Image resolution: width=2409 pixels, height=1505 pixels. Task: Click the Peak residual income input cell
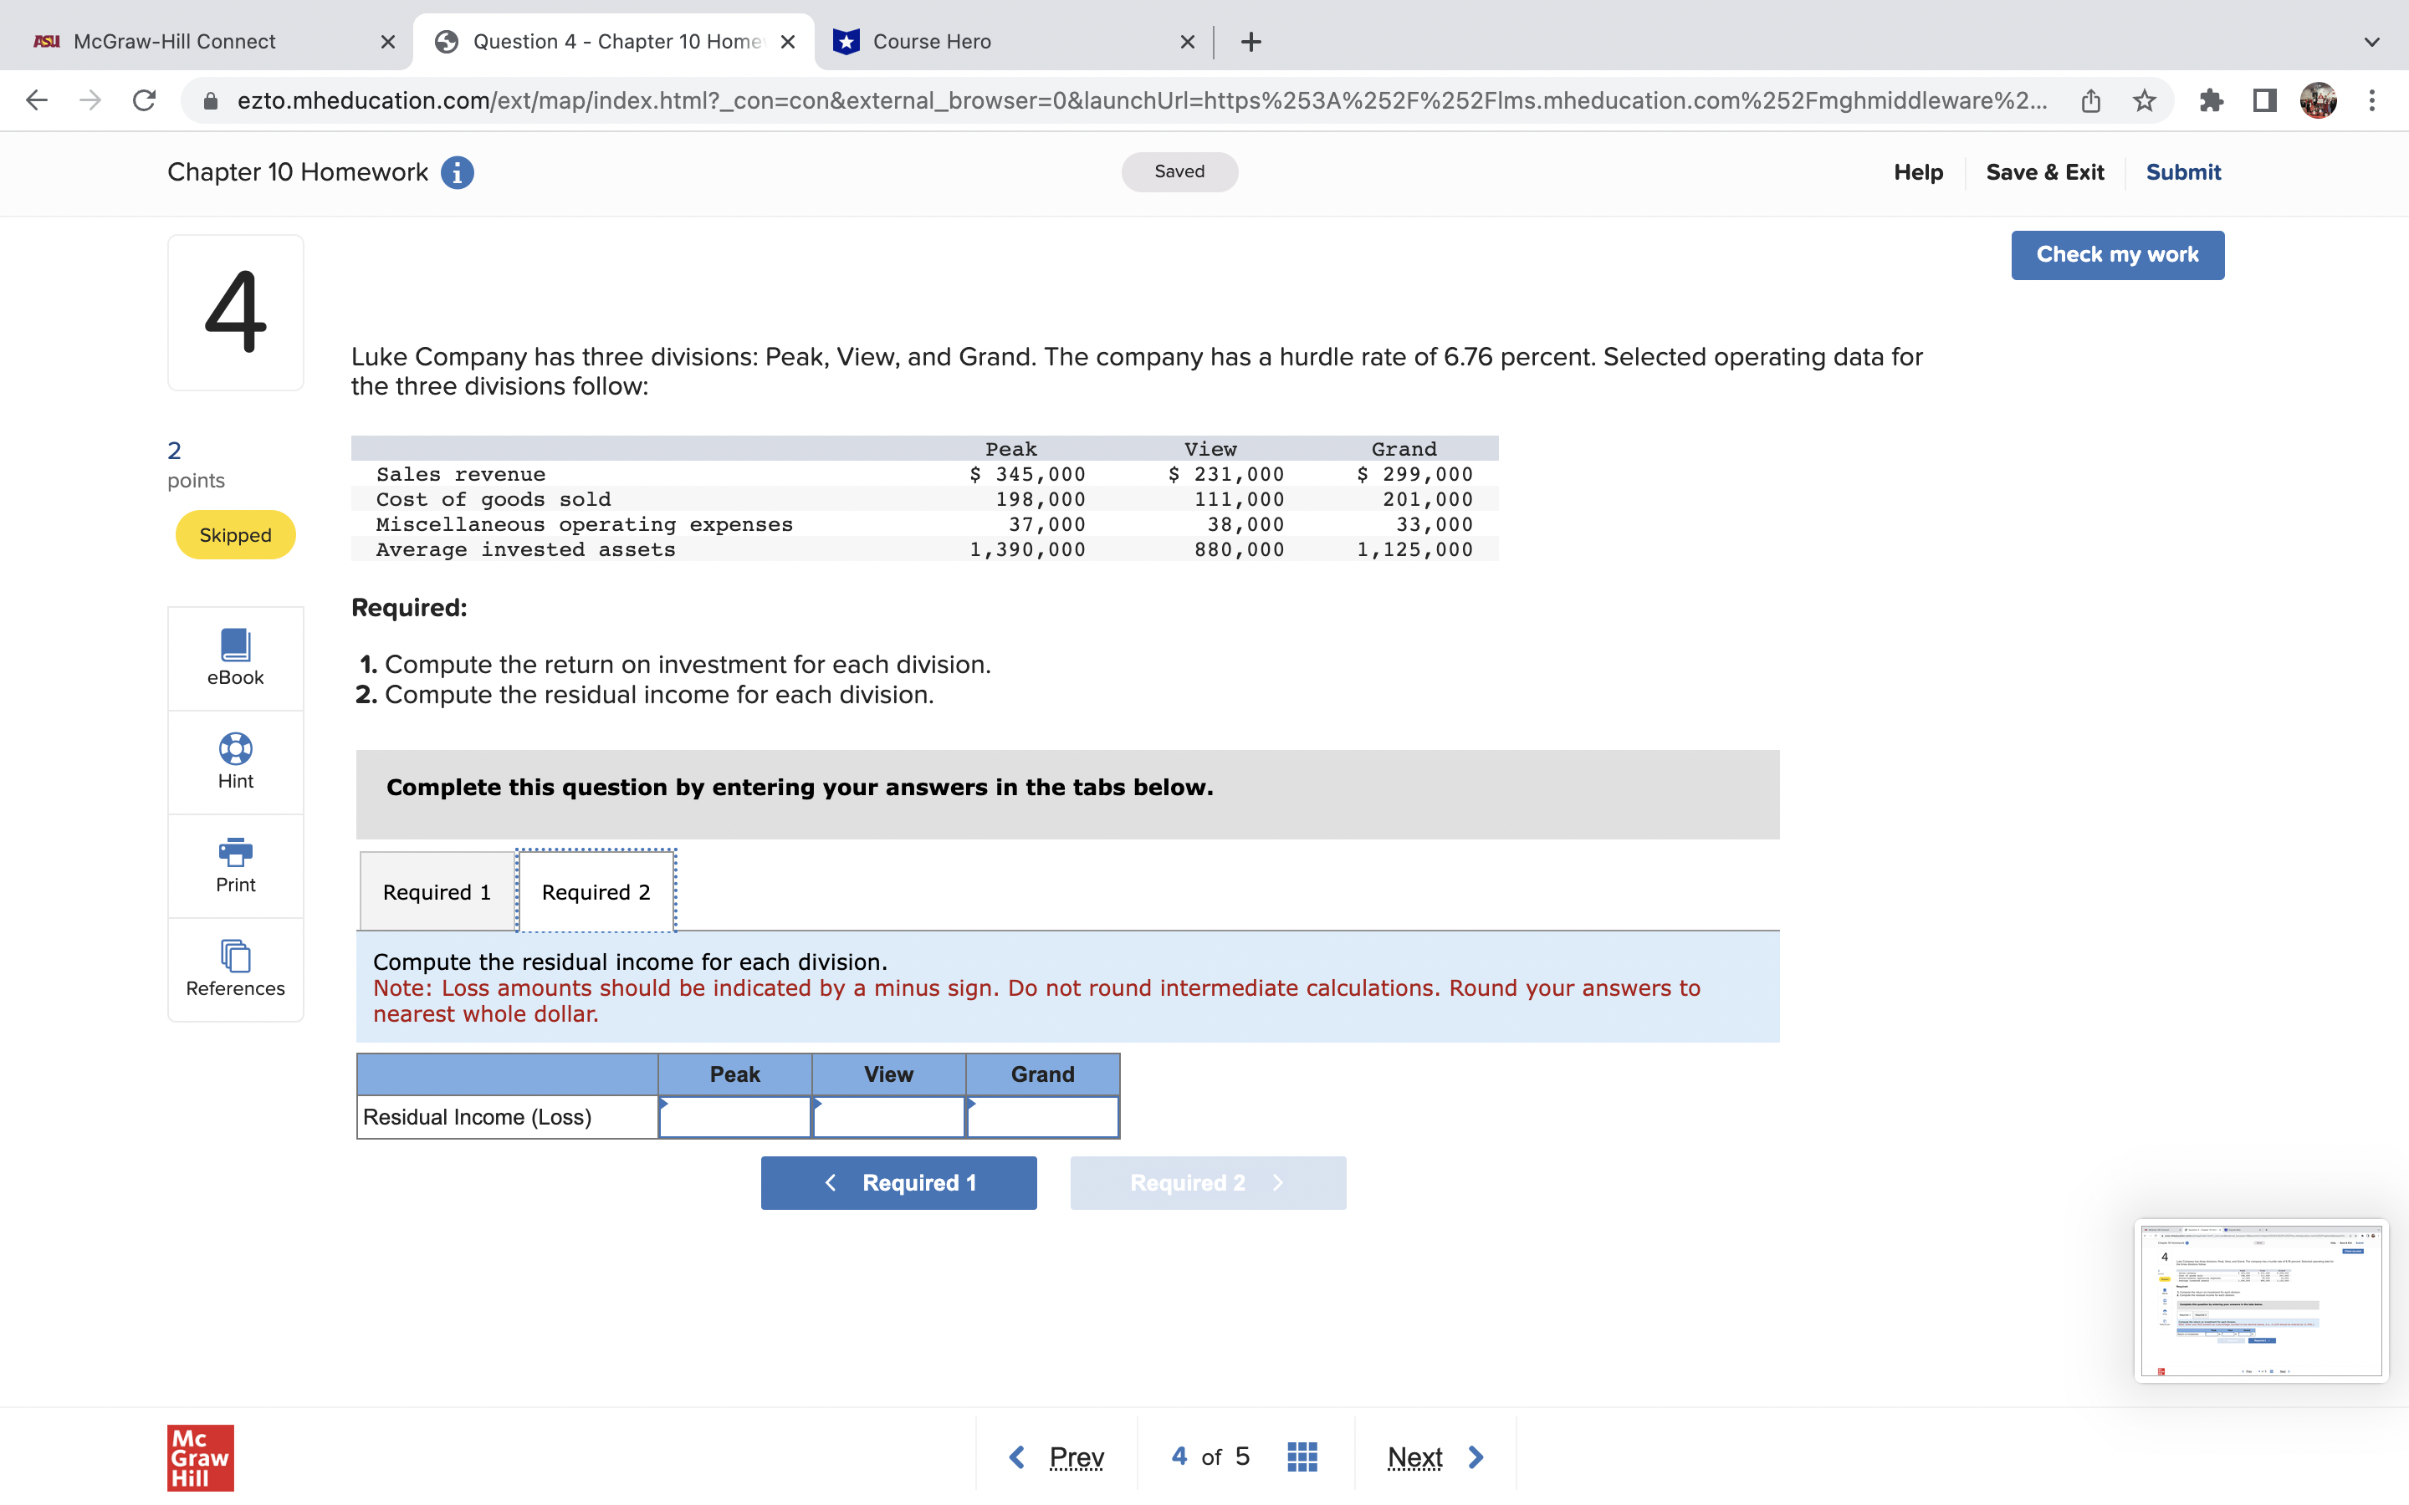tap(734, 1117)
